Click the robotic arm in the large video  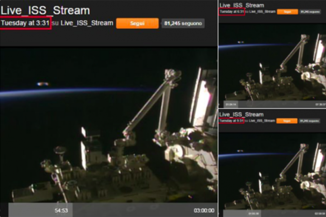(x=149, y=104)
